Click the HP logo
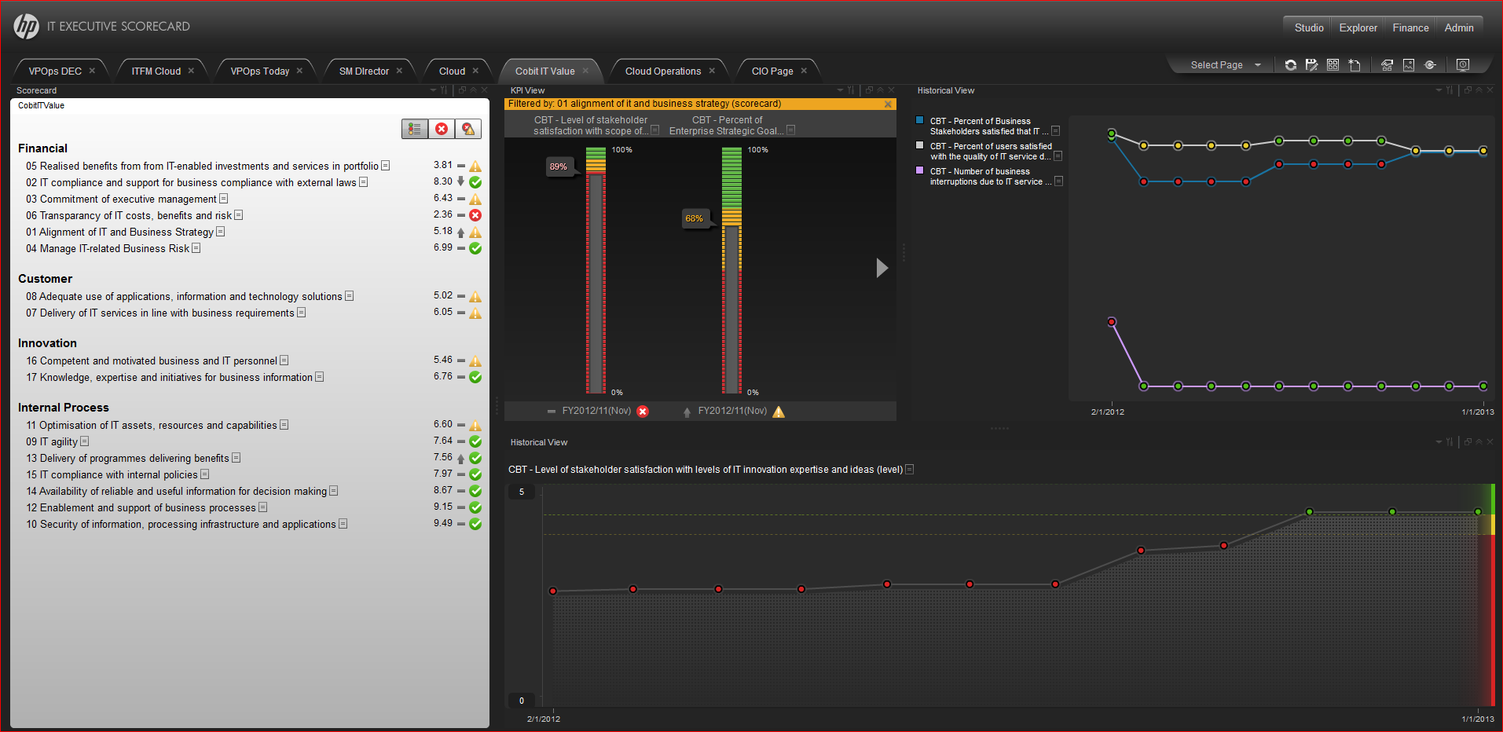1503x732 pixels. coord(26,27)
